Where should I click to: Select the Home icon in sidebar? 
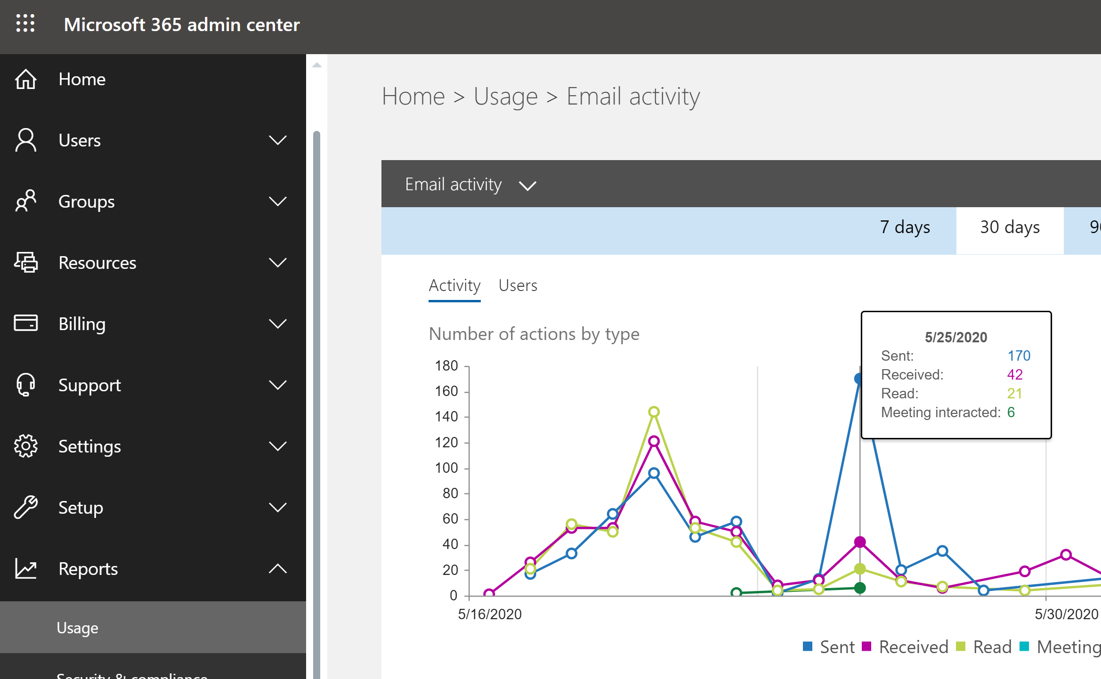point(25,79)
